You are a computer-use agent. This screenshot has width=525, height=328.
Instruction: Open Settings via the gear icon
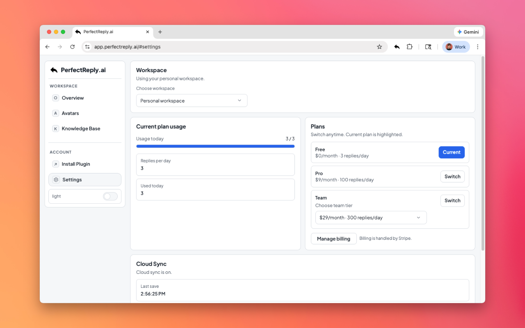pos(55,180)
